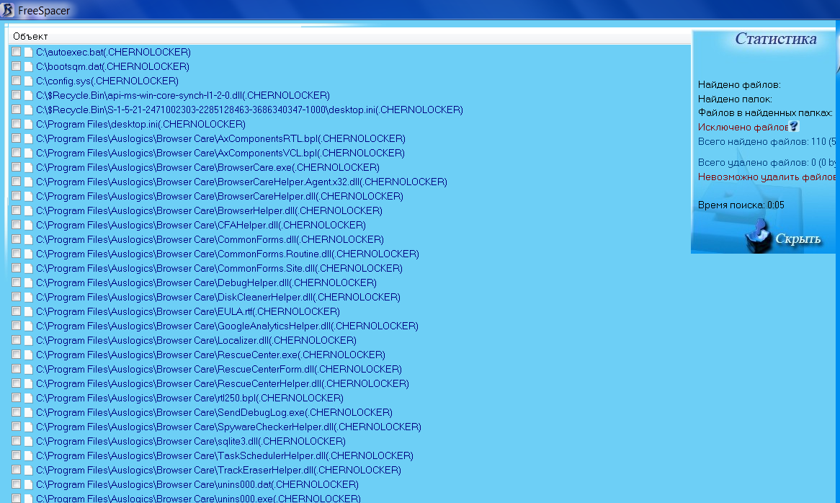This screenshot has height=503, width=840.
Task: Click file icon of TrackEraserHelper.dll
Action: [x=28, y=471]
